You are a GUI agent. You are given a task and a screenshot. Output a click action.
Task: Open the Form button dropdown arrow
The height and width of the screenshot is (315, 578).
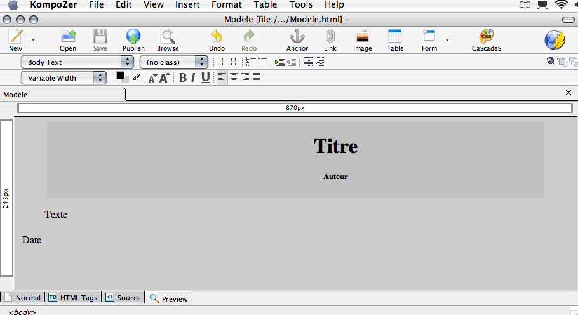[x=448, y=39]
